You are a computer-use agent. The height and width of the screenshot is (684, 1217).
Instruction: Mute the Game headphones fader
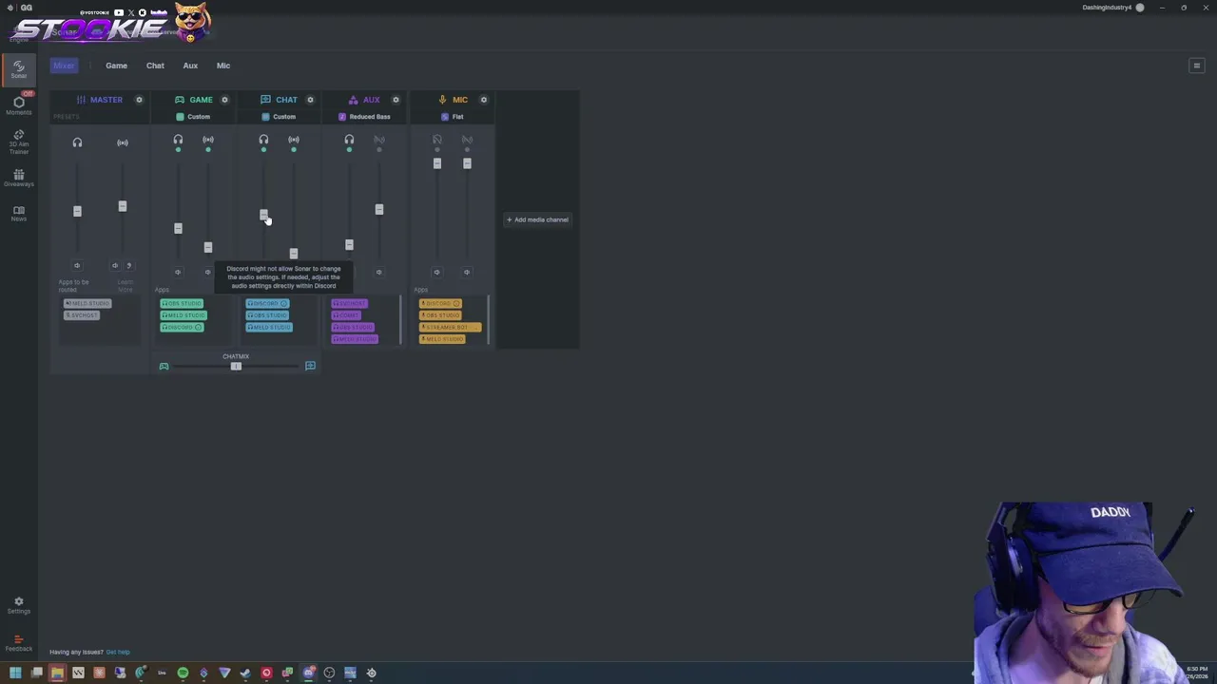coord(178,272)
